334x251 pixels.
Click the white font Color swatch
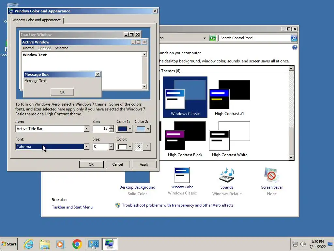point(123,147)
